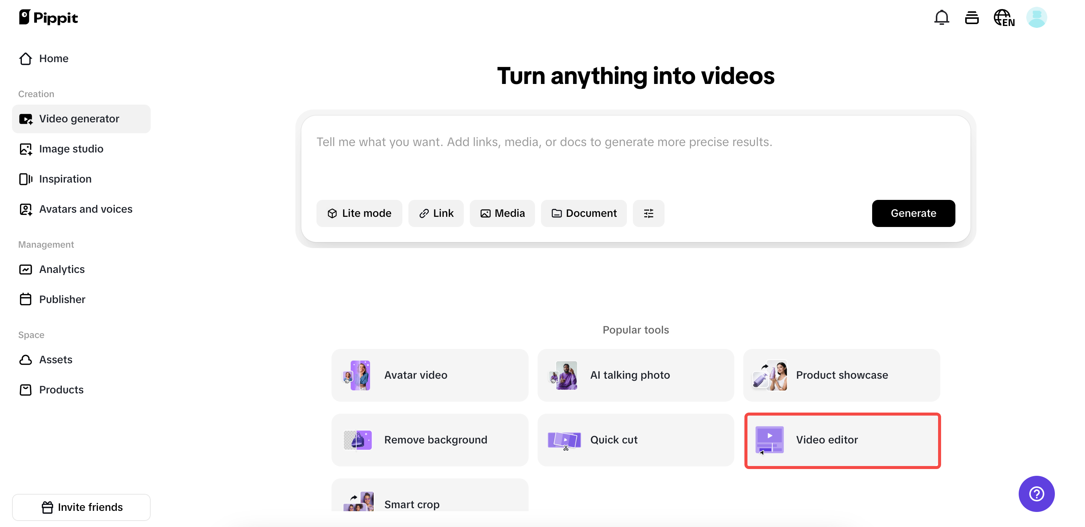The width and height of the screenshot is (1085, 527).
Task: Toggle Lite mode
Action: [359, 213]
